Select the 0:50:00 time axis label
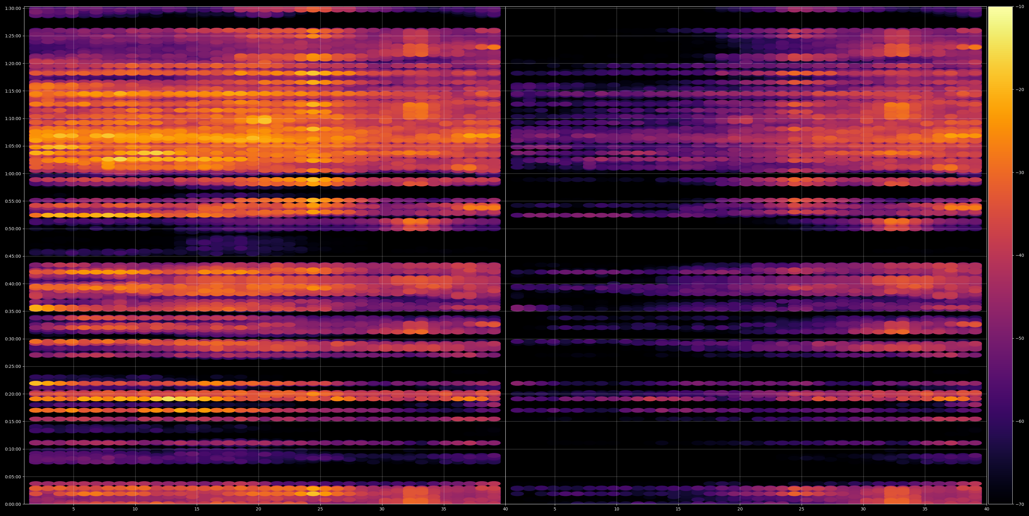This screenshot has height=516, width=1029. pyautogui.click(x=13, y=229)
